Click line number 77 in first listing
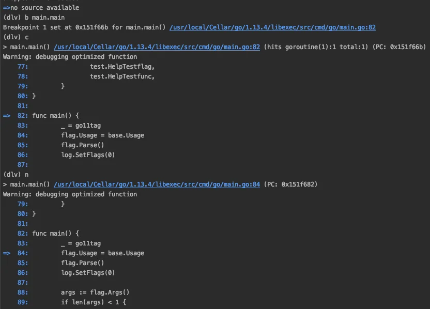430x309 pixels. coord(23,67)
